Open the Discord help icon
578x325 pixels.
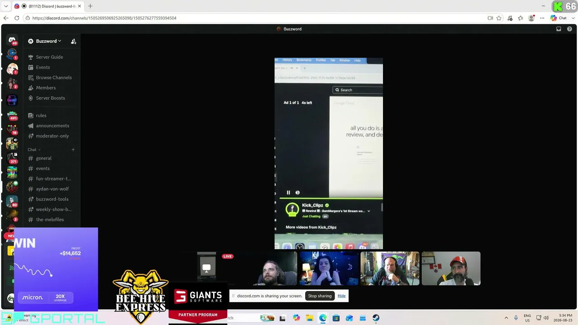click(569, 29)
